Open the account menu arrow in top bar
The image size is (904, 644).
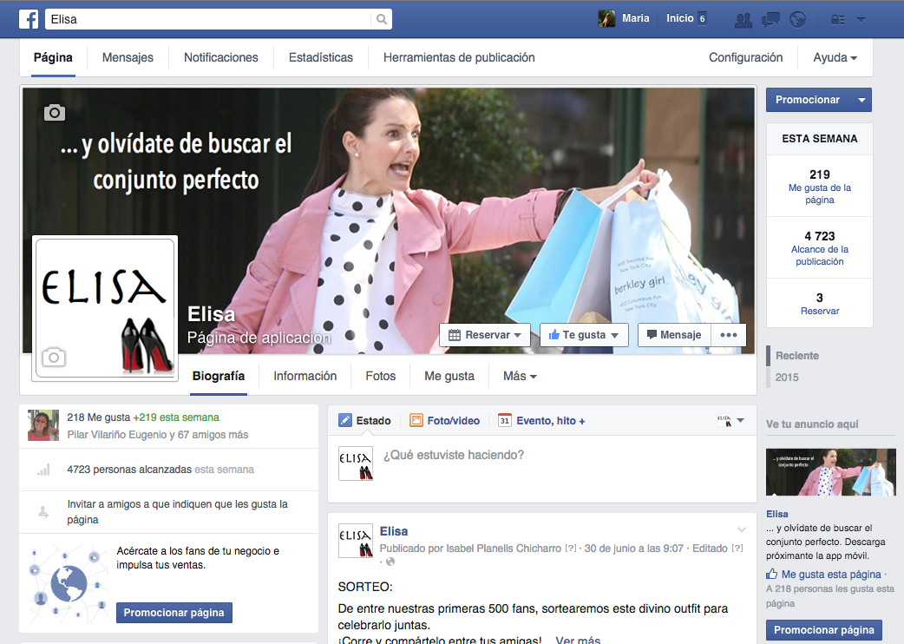click(861, 20)
